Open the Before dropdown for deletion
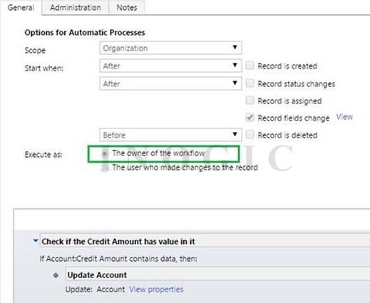Viewport: 370px width, 303px height. click(x=170, y=135)
